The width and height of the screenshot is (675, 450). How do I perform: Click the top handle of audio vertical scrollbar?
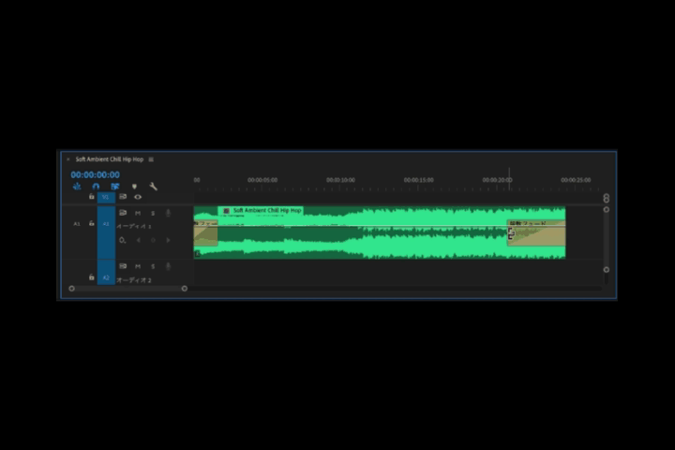[x=607, y=210]
